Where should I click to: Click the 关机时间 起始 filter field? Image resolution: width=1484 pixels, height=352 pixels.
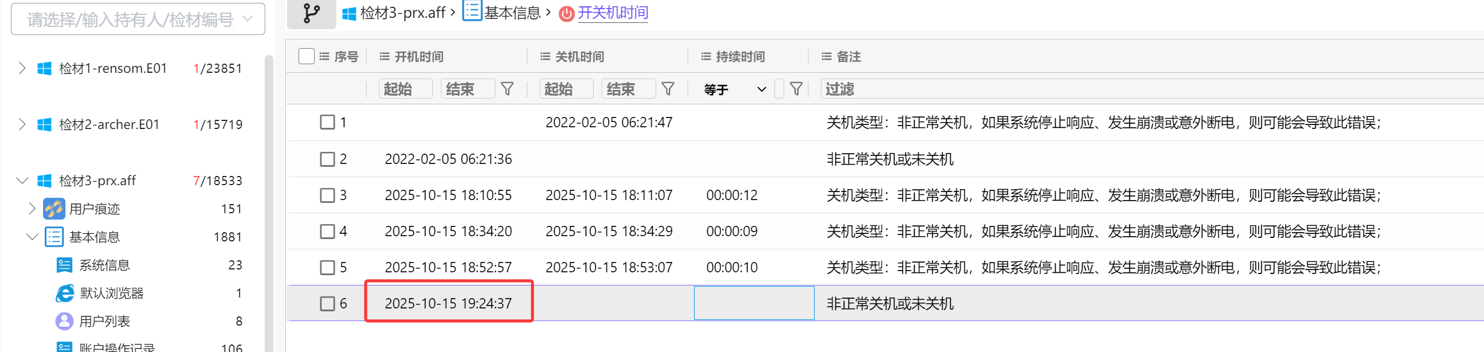tap(566, 89)
